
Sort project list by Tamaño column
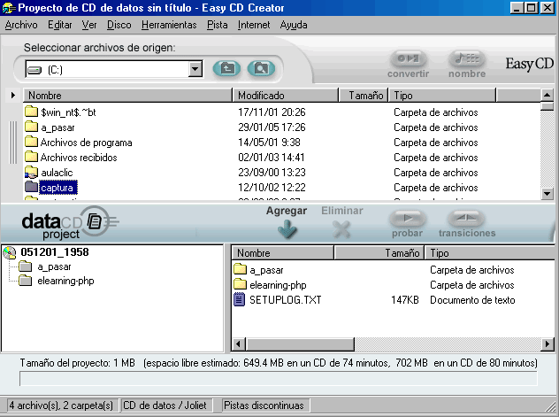point(379,253)
